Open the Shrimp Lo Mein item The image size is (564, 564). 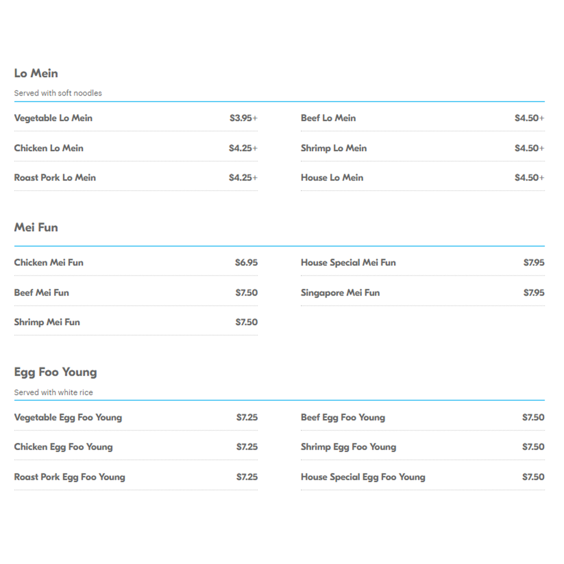tap(334, 148)
